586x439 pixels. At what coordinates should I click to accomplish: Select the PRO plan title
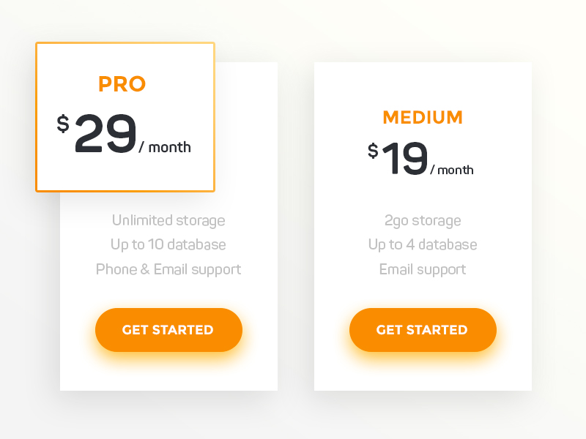tap(122, 85)
